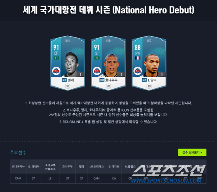Click the team crest on Ronaldo's card
Screen dimensions: 217x192
[97, 71]
